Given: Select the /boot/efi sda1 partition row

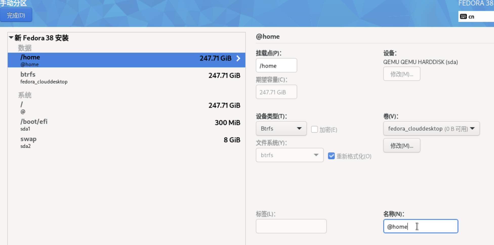Looking at the screenshot, I should [127, 125].
